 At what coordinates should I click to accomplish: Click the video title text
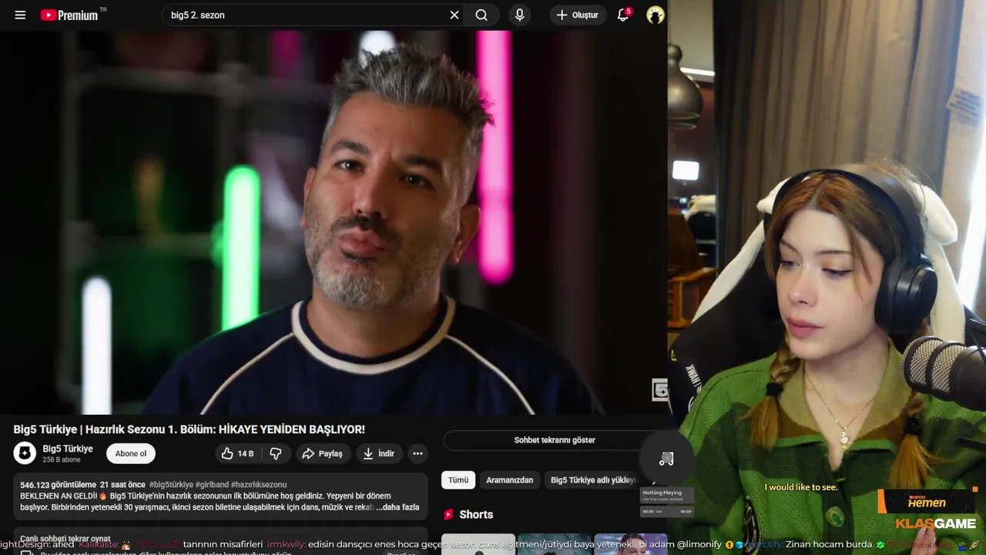tap(189, 429)
